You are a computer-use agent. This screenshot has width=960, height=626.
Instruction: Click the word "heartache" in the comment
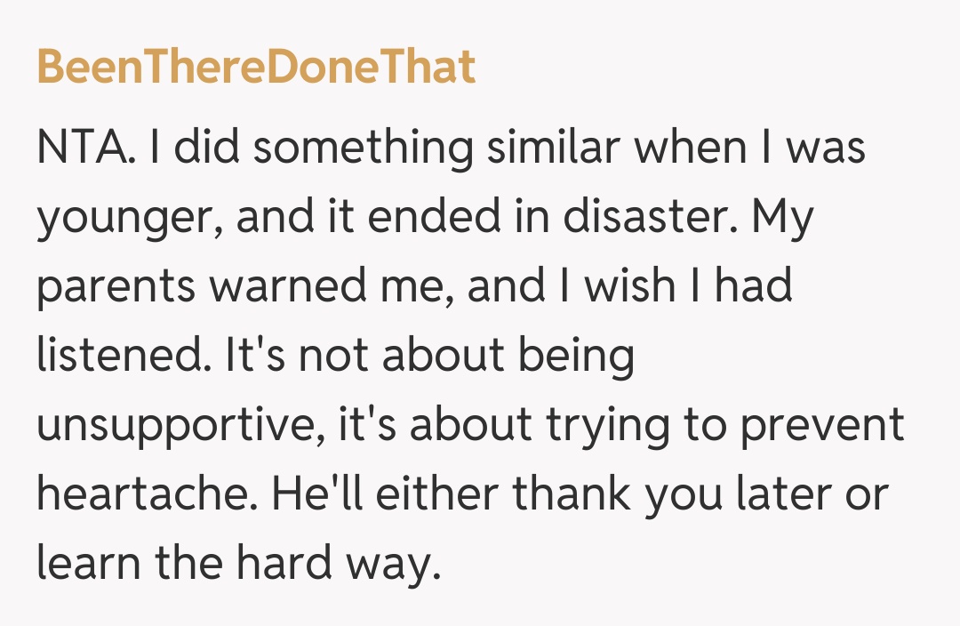click(x=139, y=494)
